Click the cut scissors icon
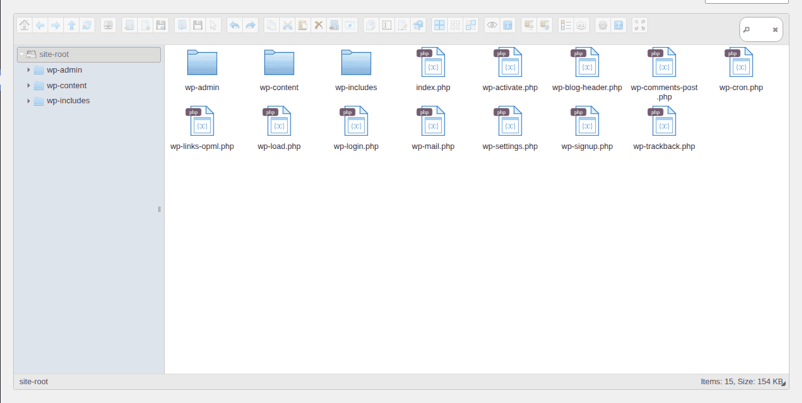Image resolution: width=802 pixels, height=403 pixels. pos(287,26)
